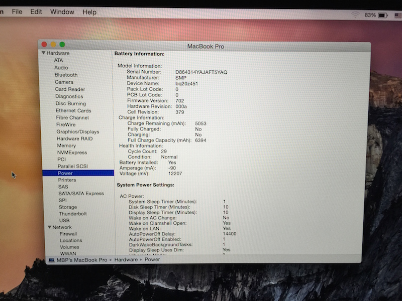Click the hardware revision 000a
The image size is (402, 301).
point(181,106)
